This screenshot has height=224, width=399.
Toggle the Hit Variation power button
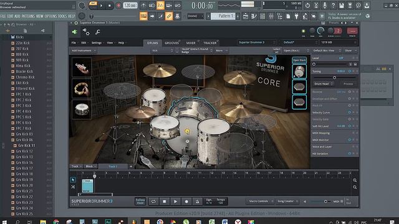350,154
